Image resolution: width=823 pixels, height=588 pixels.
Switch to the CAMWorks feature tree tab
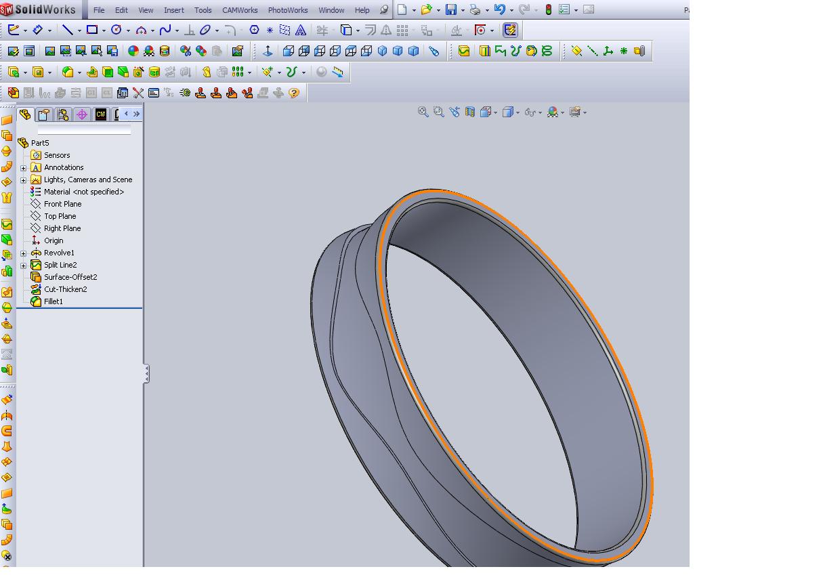[101, 114]
